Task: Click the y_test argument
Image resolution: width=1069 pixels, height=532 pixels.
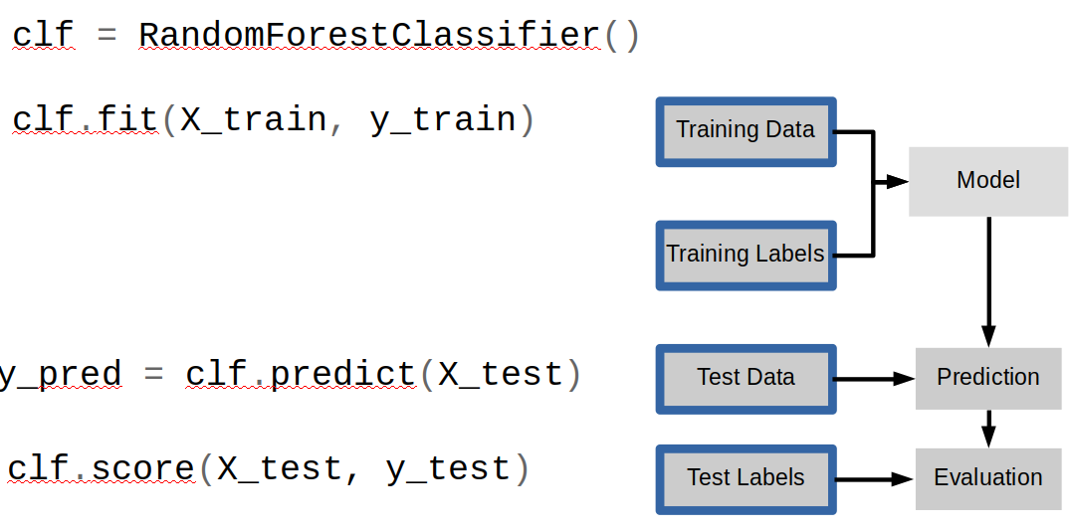Action: tap(448, 470)
